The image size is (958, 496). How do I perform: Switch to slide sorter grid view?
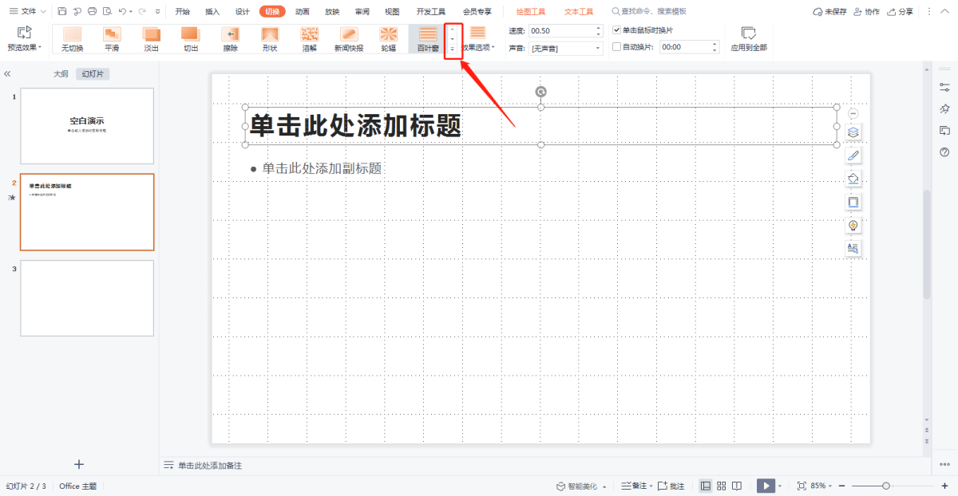tap(722, 486)
